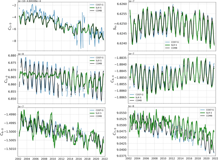The width and height of the screenshot is (218, 160).
Task: Click the 6.6250 y-axis tick label
Action: click(x=122, y=24)
